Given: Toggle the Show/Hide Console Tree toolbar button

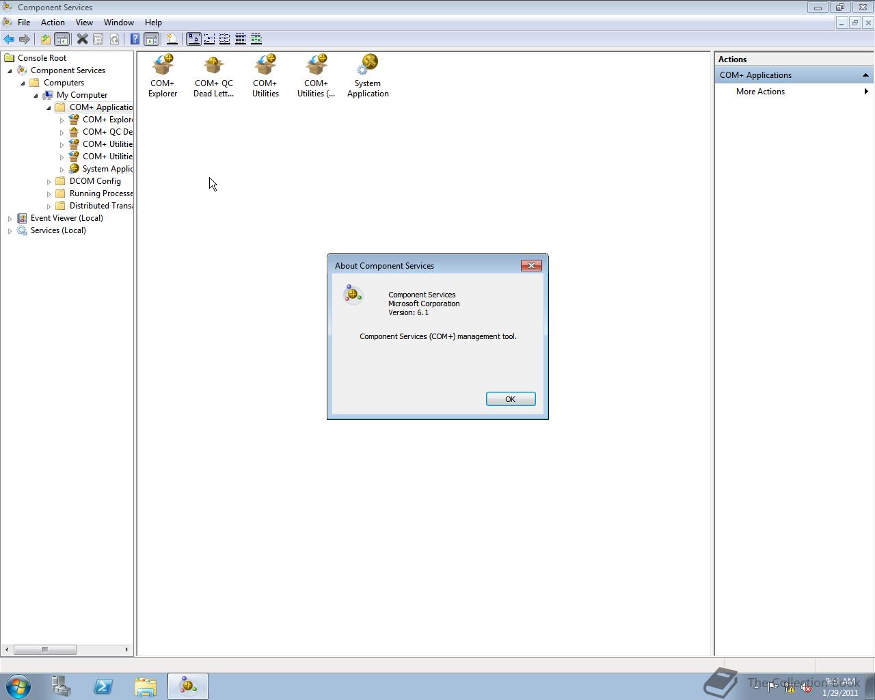Looking at the screenshot, I should (62, 39).
